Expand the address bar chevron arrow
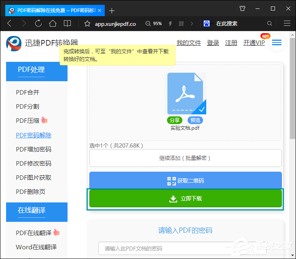The image size is (296, 259). pos(192,24)
